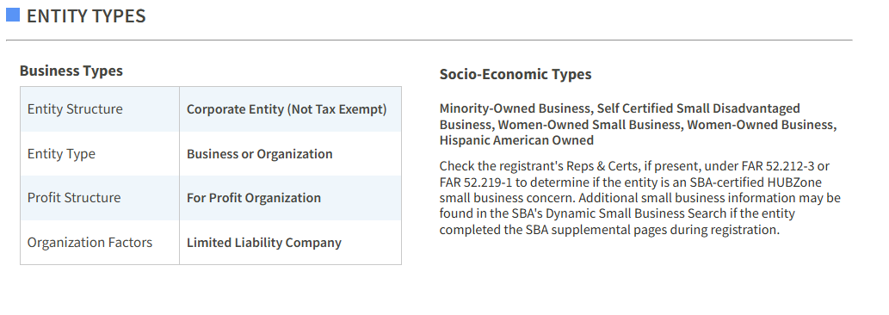
Task: Click Women-Owned Small Business text
Action: point(589,124)
